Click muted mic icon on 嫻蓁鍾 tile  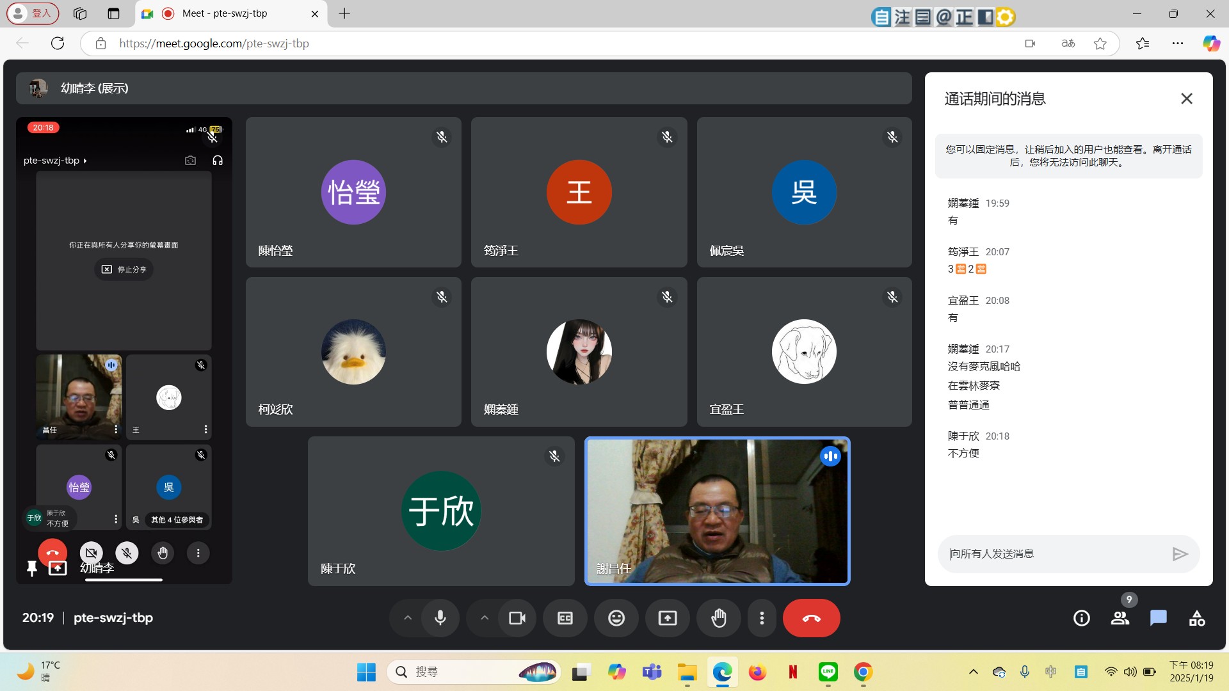(x=667, y=297)
